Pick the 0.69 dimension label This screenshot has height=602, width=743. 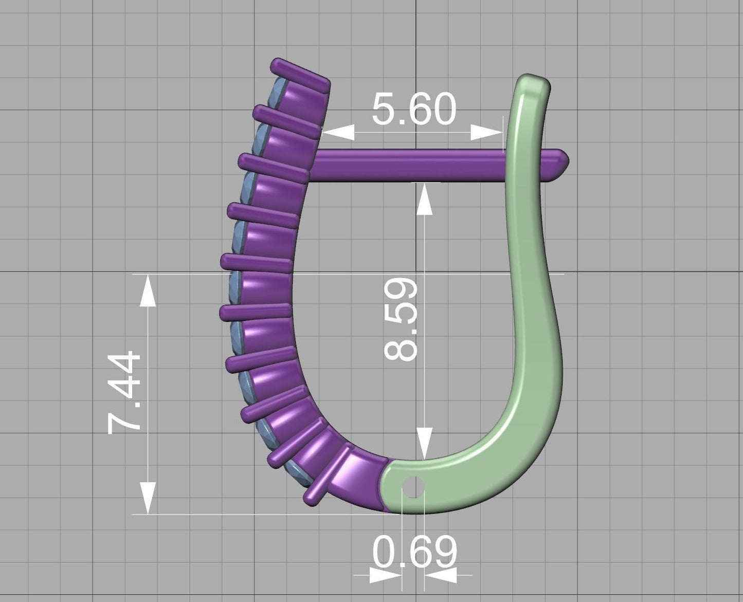(414, 552)
